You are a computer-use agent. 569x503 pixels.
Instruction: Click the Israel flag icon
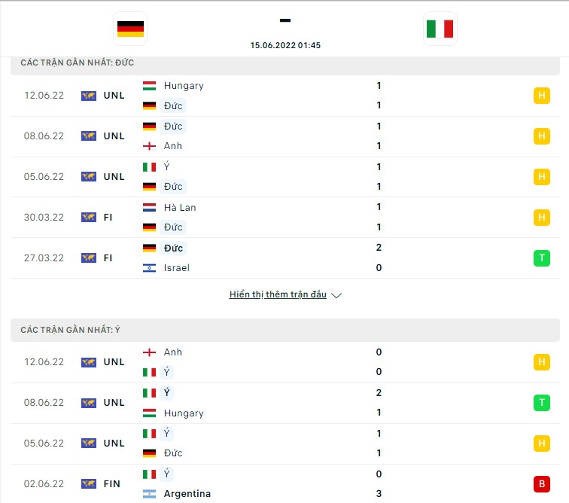(x=149, y=268)
